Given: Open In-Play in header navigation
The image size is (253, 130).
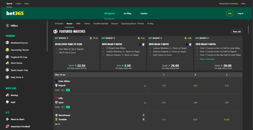Looking at the screenshot, I should tap(127, 13).
